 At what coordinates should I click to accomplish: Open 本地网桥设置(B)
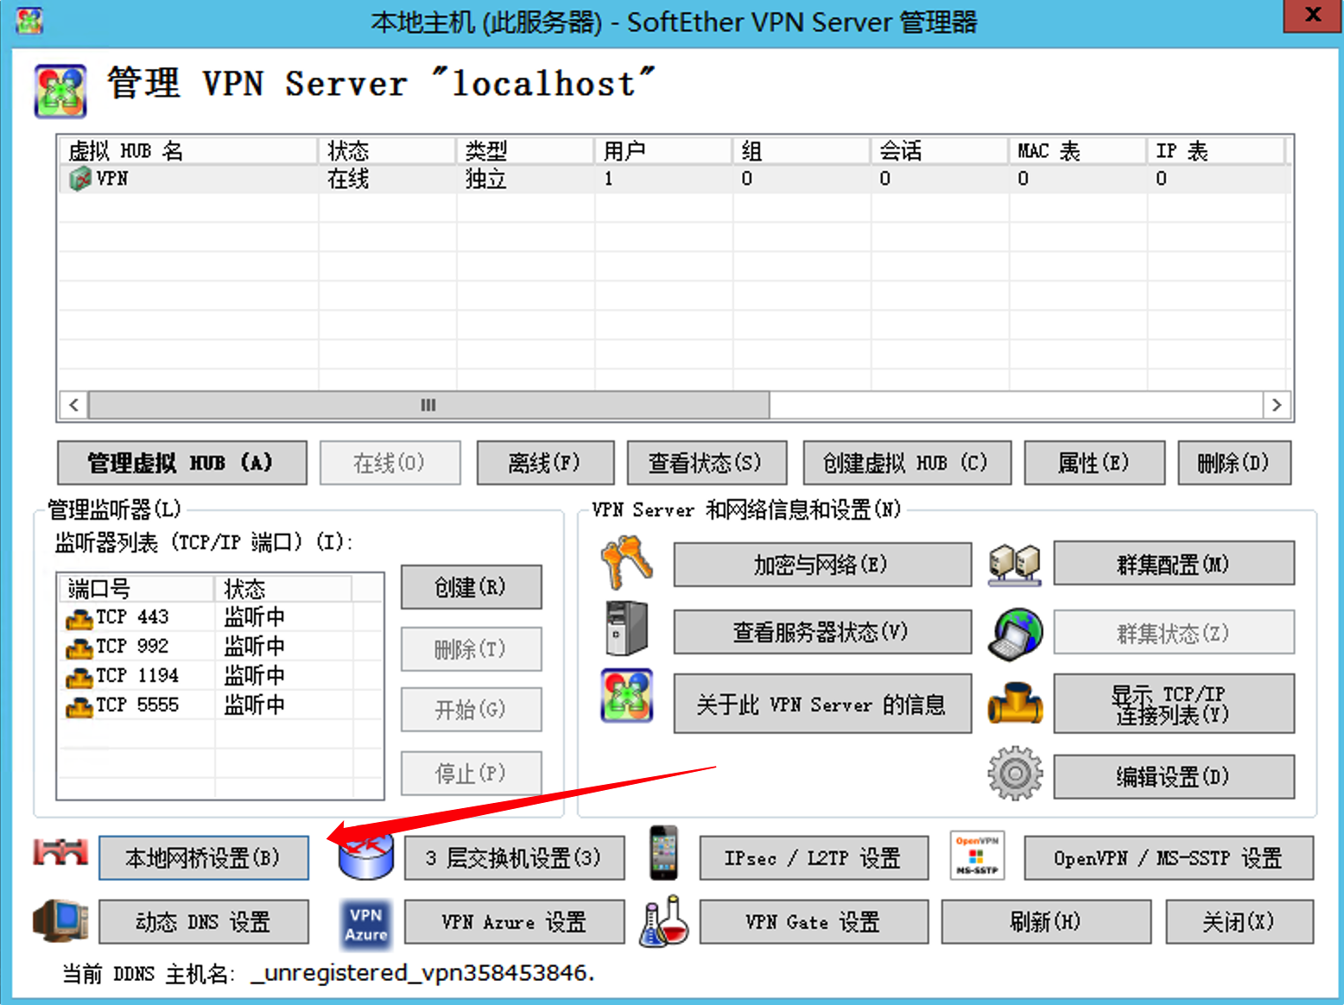point(204,857)
